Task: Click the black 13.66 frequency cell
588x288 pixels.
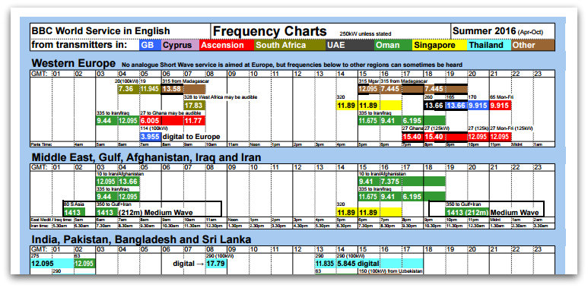Action: pyautogui.click(x=434, y=106)
